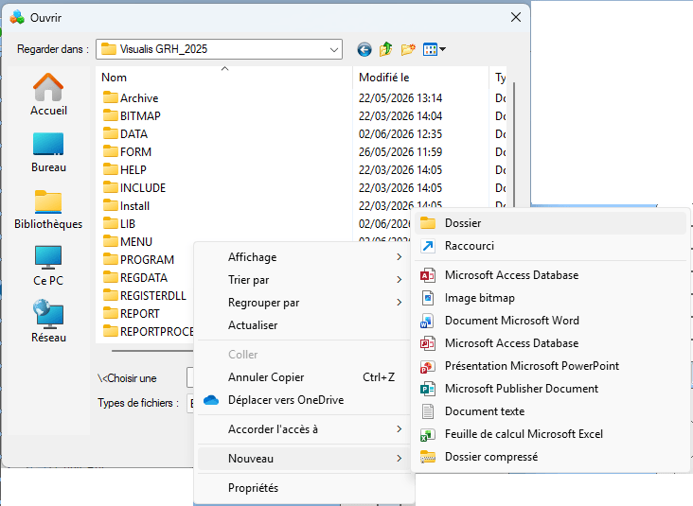Create a new Dossier
Image resolution: width=693 pixels, height=506 pixels.
click(551, 223)
